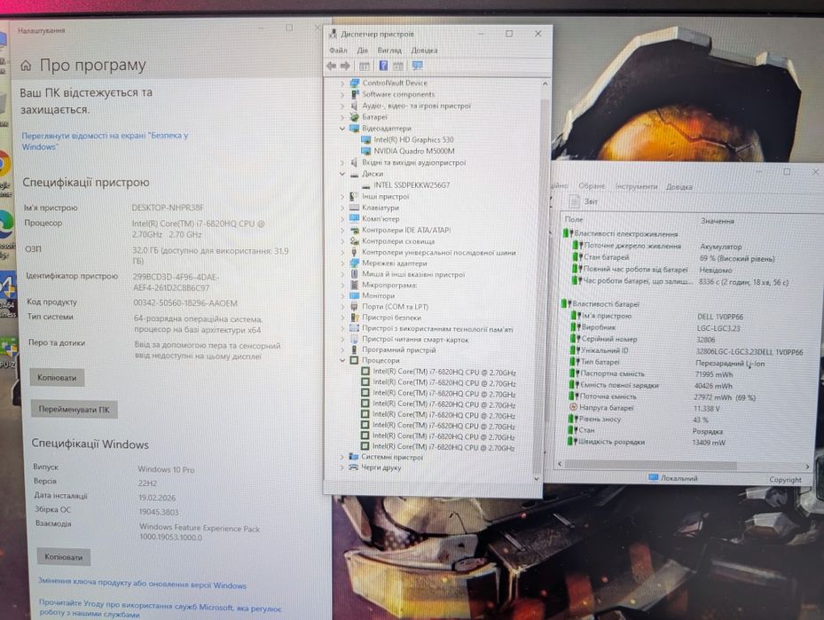Click the ControlVault Device category icon
The width and height of the screenshot is (824, 620).
355,83
